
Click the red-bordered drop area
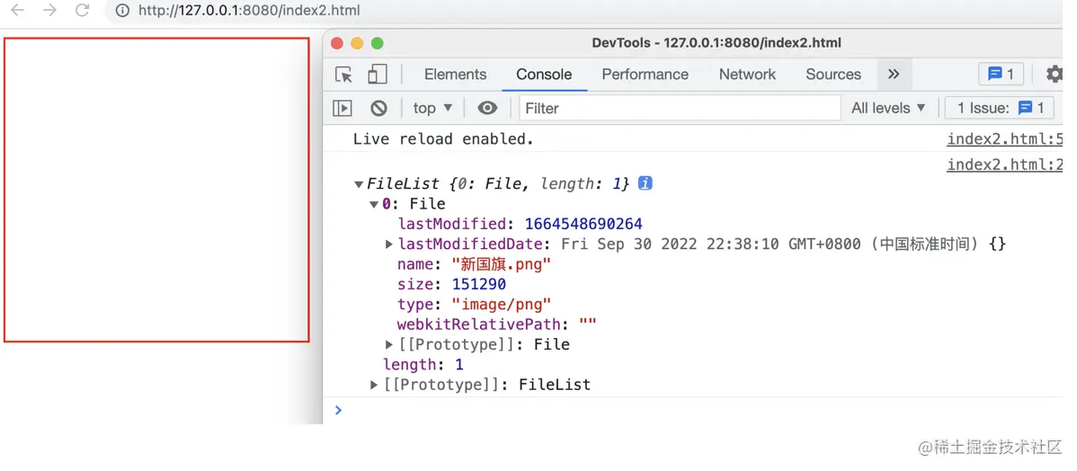[x=156, y=190]
